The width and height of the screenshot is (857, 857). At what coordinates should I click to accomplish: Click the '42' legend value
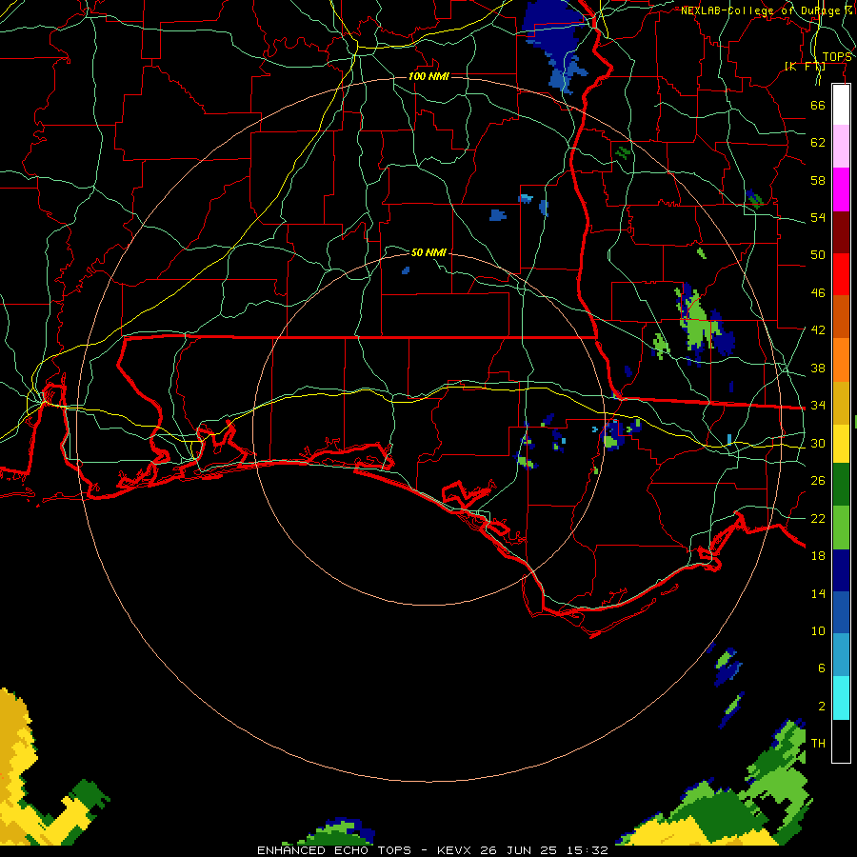point(818,330)
